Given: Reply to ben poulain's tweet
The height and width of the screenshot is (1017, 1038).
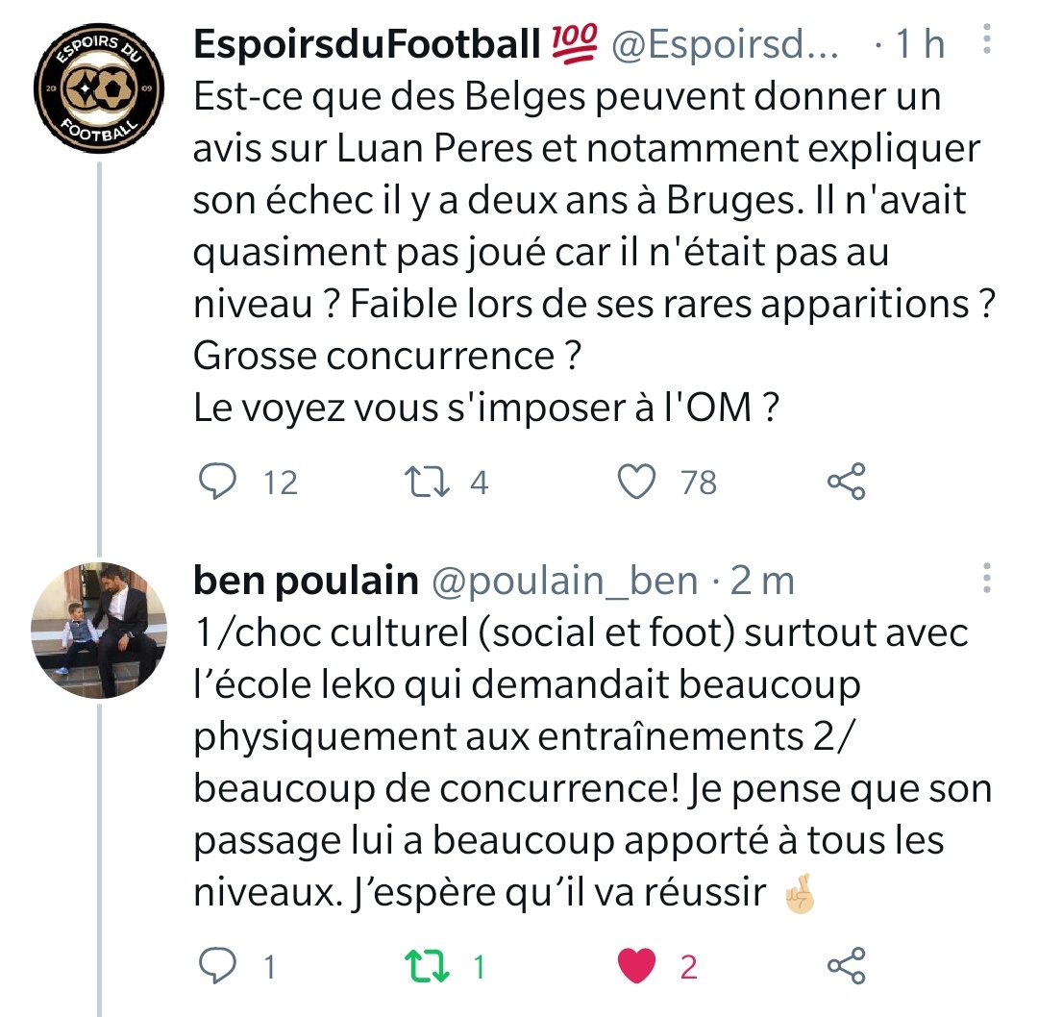Looking at the screenshot, I should point(217,966).
